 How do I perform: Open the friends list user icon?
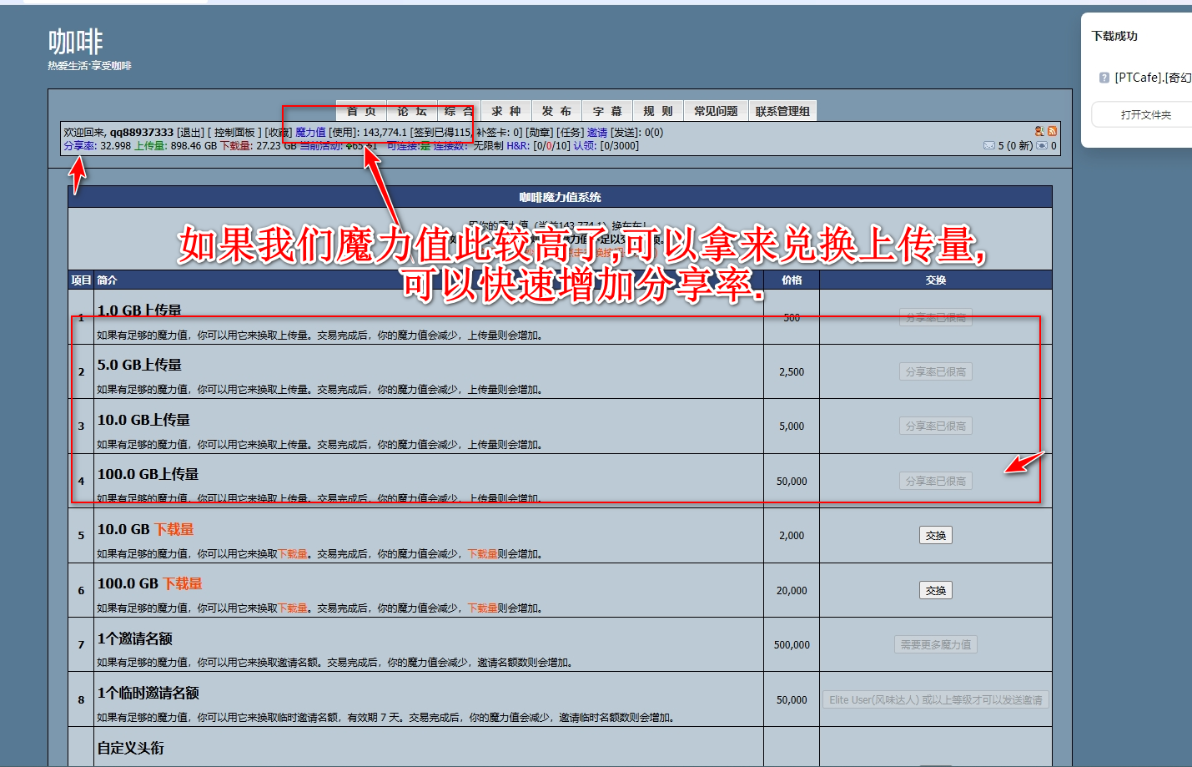[x=1039, y=131]
